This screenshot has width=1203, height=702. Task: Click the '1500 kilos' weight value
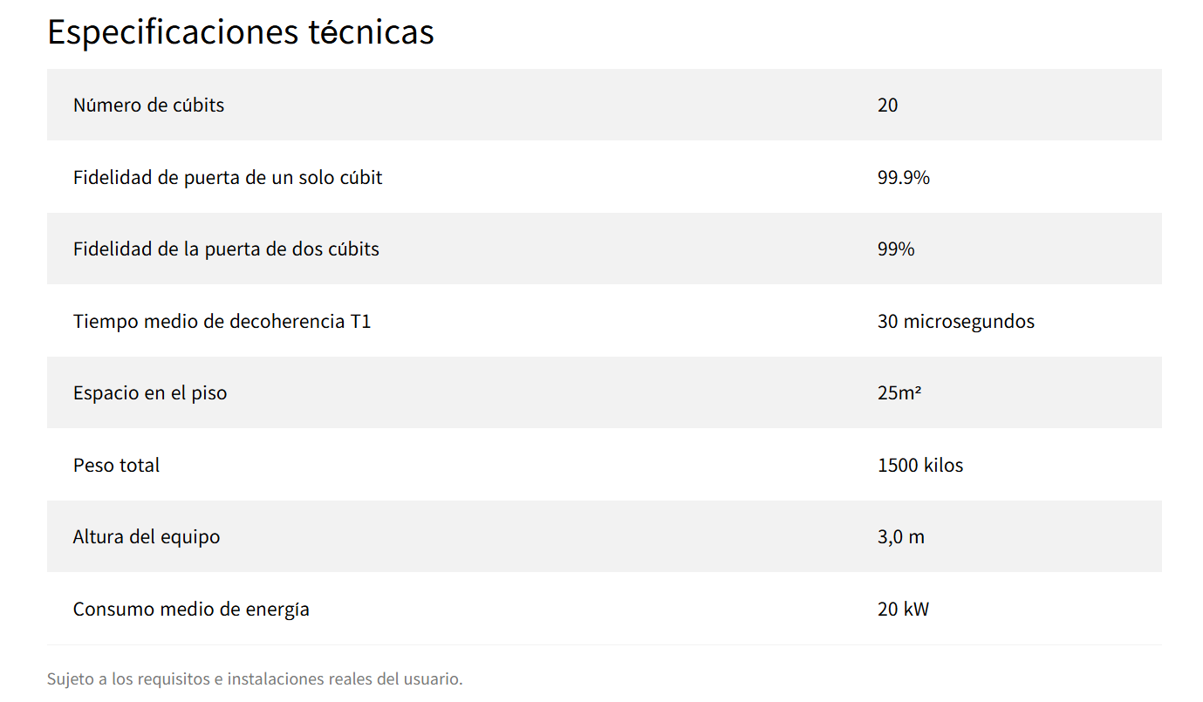tap(919, 466)
